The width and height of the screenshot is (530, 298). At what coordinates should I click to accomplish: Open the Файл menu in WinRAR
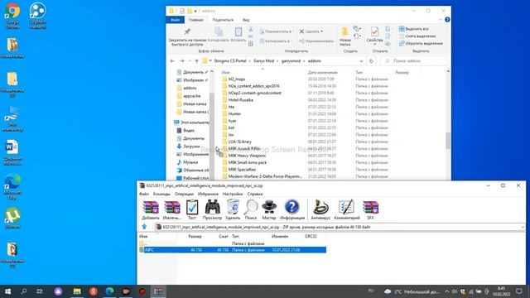[143, 194]
